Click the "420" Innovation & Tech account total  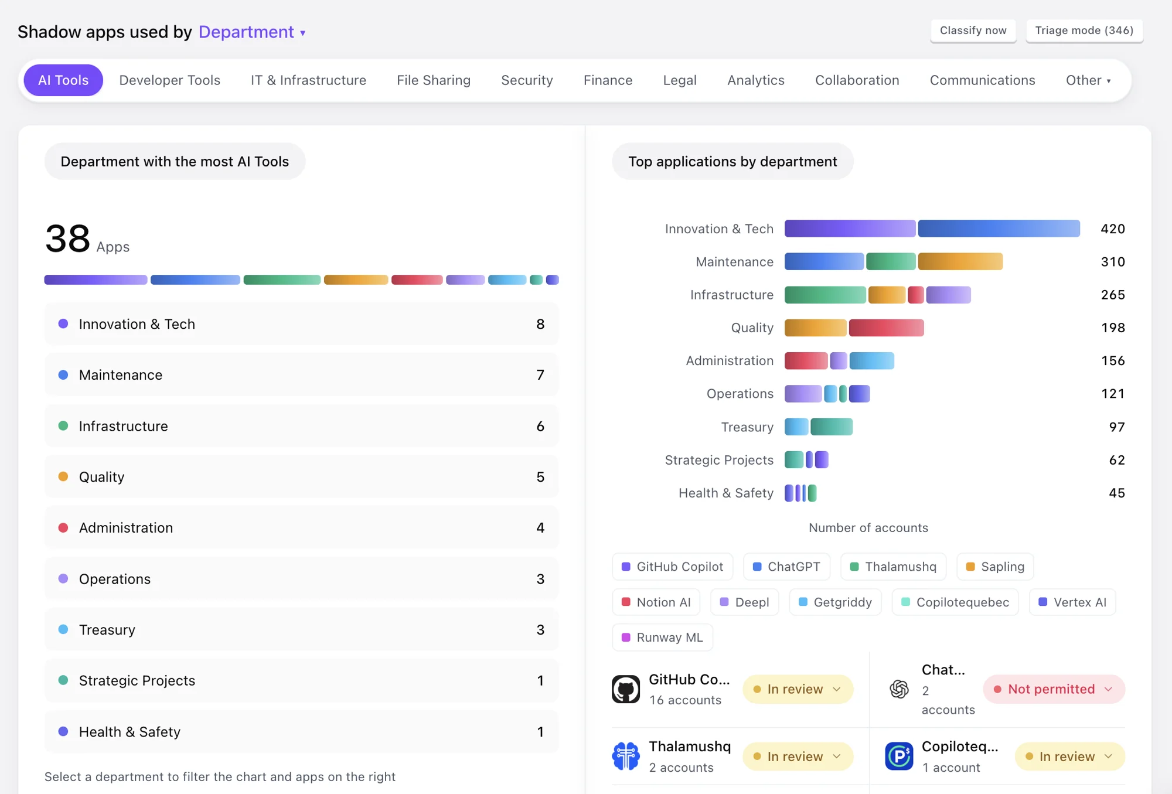(x=1113, y=229)
